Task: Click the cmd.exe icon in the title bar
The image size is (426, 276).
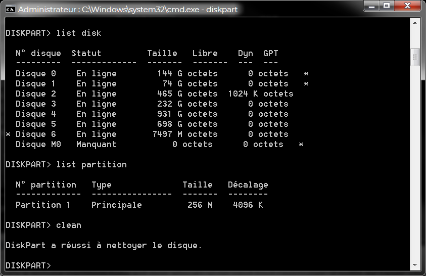Action: tap(10, 9)
